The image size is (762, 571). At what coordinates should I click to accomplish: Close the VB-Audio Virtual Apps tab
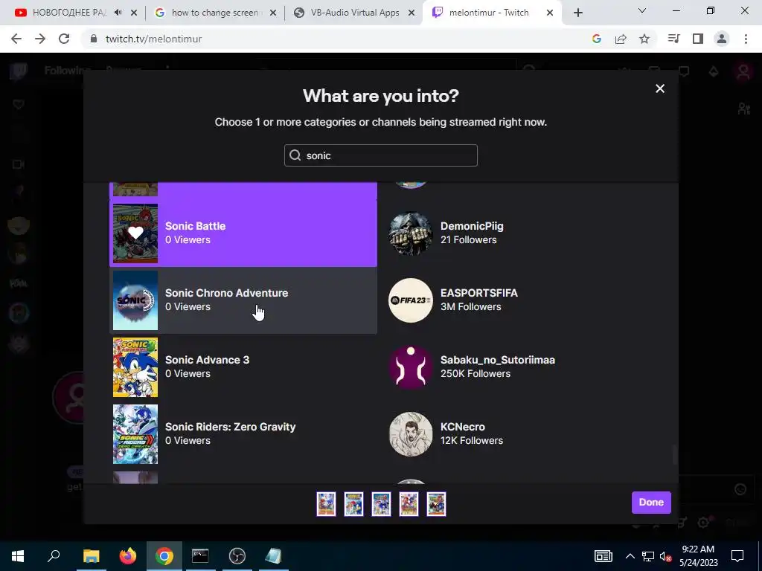click(x=412, y=13)
